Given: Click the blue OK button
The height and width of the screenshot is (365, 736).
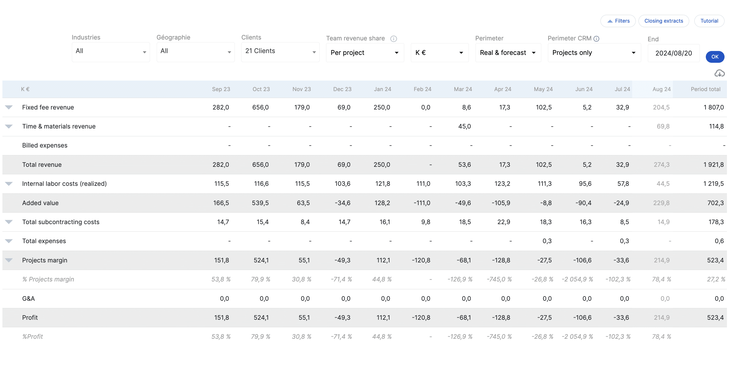Looking at the screenshot, I should 715,57.
